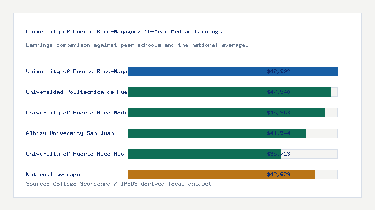Click the $45,953 value label
Screen dimensions: 375x210
click(x=279, y=112)
